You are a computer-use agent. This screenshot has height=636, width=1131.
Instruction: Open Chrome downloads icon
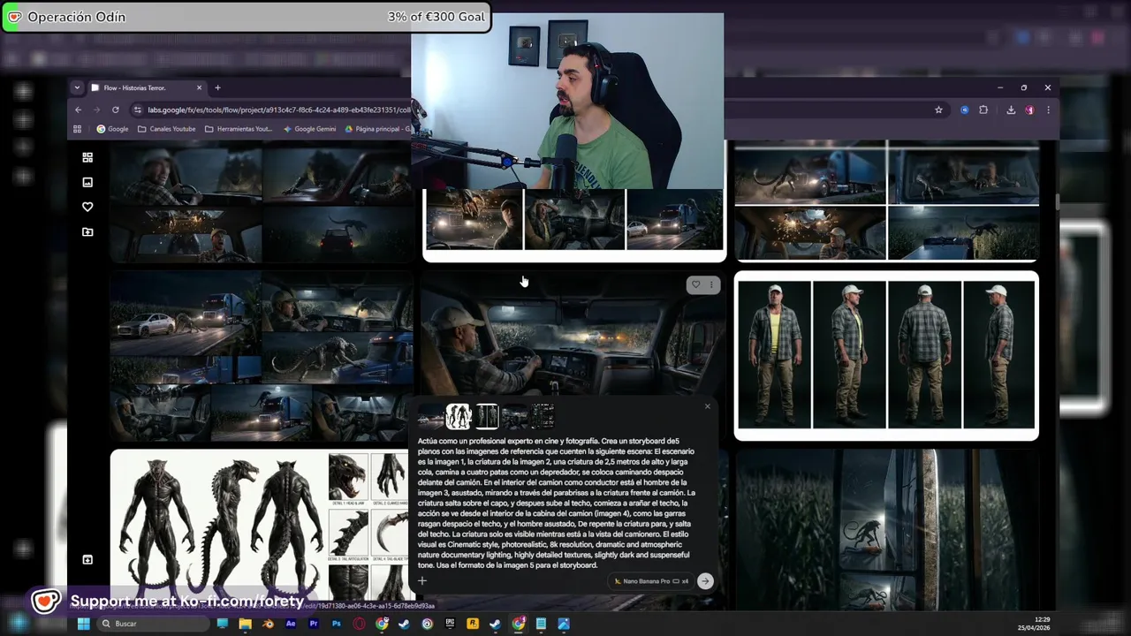[x=1011, y=110]
